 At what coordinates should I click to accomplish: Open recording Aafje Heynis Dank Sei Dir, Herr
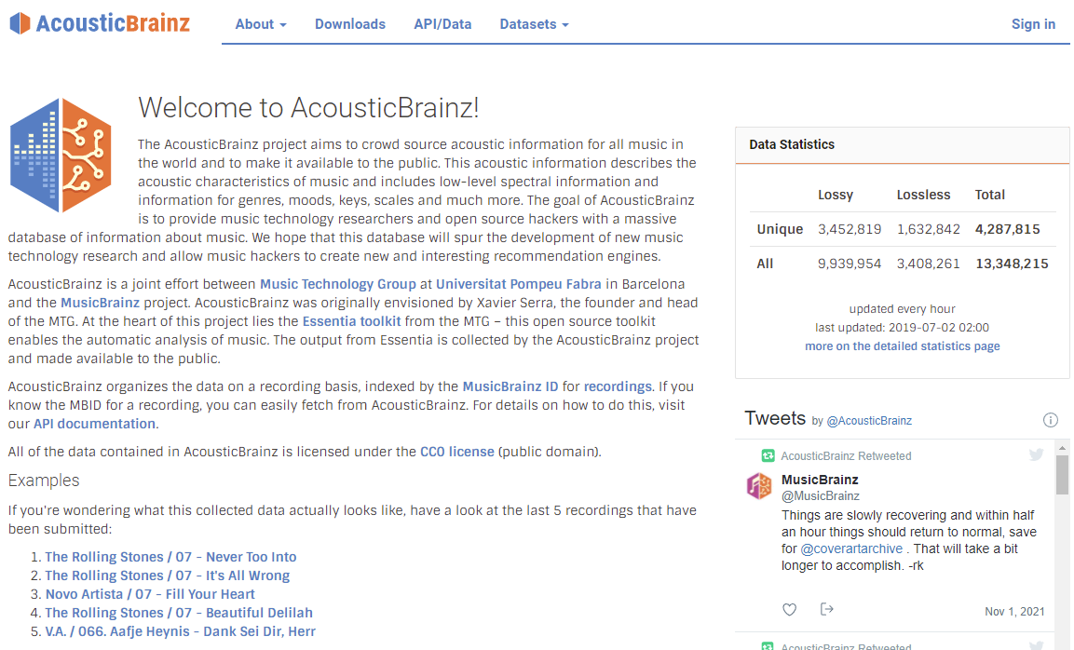(x=180, y=630)
